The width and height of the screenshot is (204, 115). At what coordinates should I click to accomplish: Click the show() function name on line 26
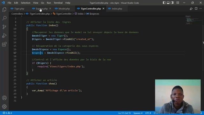tap(53, 84)
